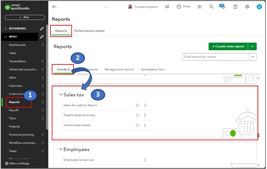Click the Contact experts avatar
Image resolution: width=267 pixels, height=169 pixels.
click(130, 7)
